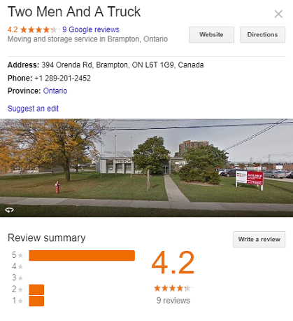Click the 3 star row label
293x321 pixels.
coord(17,278)
